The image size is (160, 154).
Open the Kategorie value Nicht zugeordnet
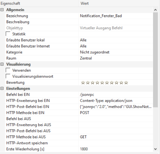tap(95, 52)
